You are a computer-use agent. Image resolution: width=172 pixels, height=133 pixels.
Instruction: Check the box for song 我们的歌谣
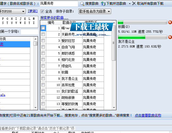[x=43, y=91]
